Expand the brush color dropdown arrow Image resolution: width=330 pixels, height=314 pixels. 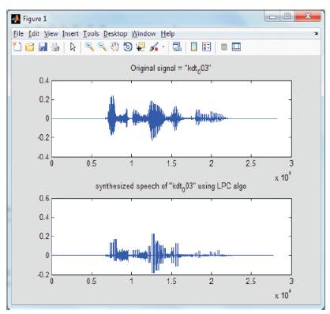tap(163, 47)
